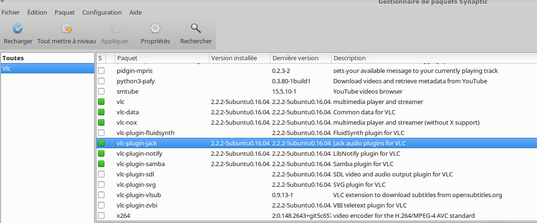Click installed status box of vlc-data
537x223 pixels.
[101, 112]
